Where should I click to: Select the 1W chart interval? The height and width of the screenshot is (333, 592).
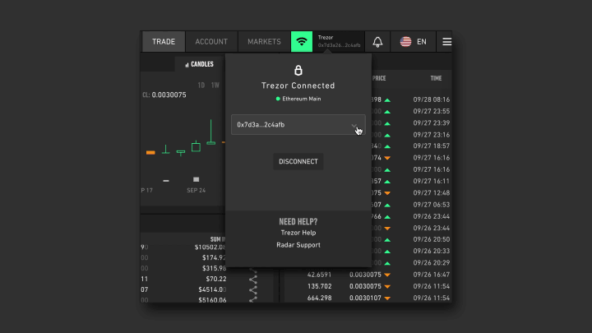tap(215, 86)
